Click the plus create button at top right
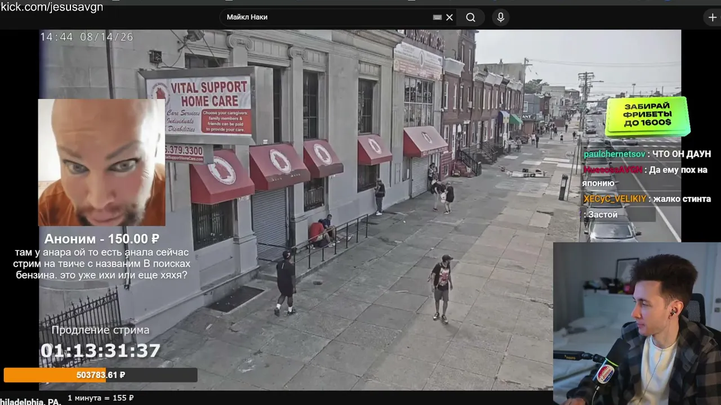This screenshot has height=405, width=721. coord(713,17)
